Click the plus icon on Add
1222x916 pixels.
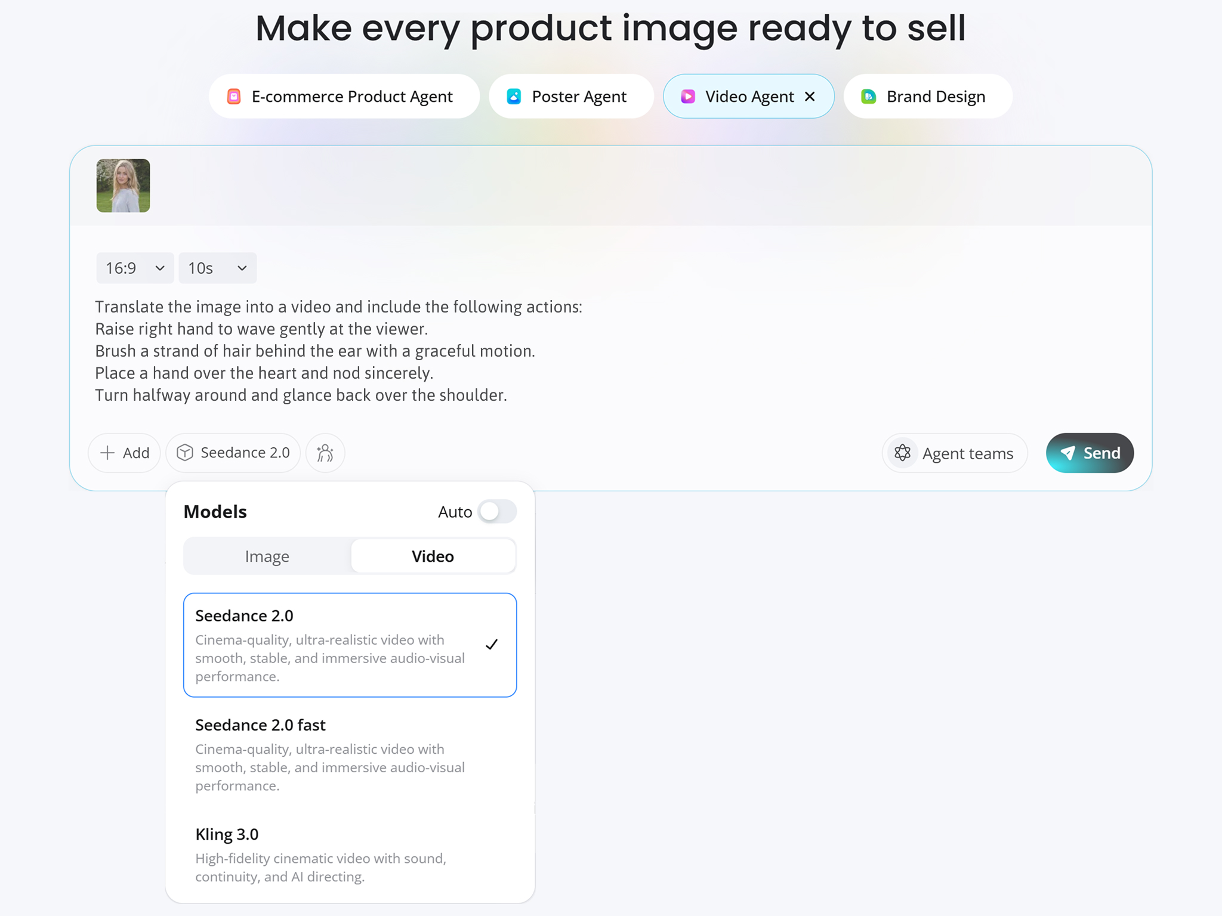107,453
